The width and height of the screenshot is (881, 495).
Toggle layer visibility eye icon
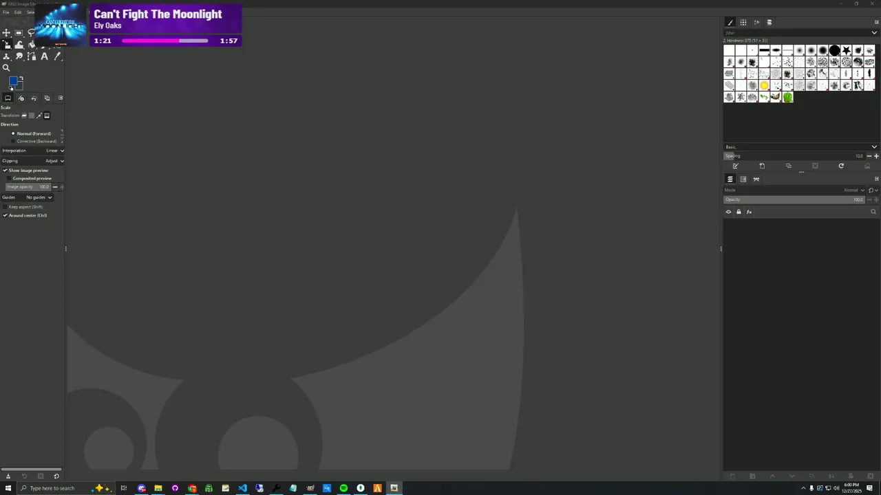pyautogui.click(x=728, y=212)
